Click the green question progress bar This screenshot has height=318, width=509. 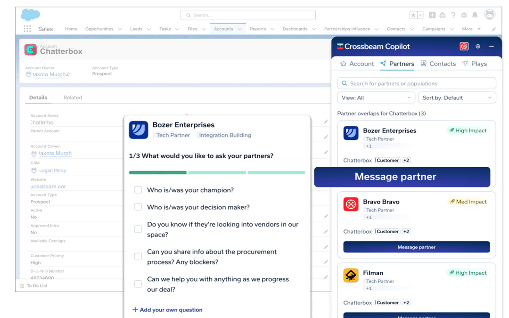pyautogui.click(x=157, y=173)
